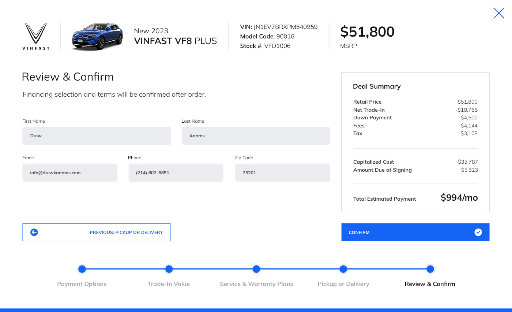Click the Review & Confirm page heading
The width and height of the screenshot is (512, 312).
(68, 77)
